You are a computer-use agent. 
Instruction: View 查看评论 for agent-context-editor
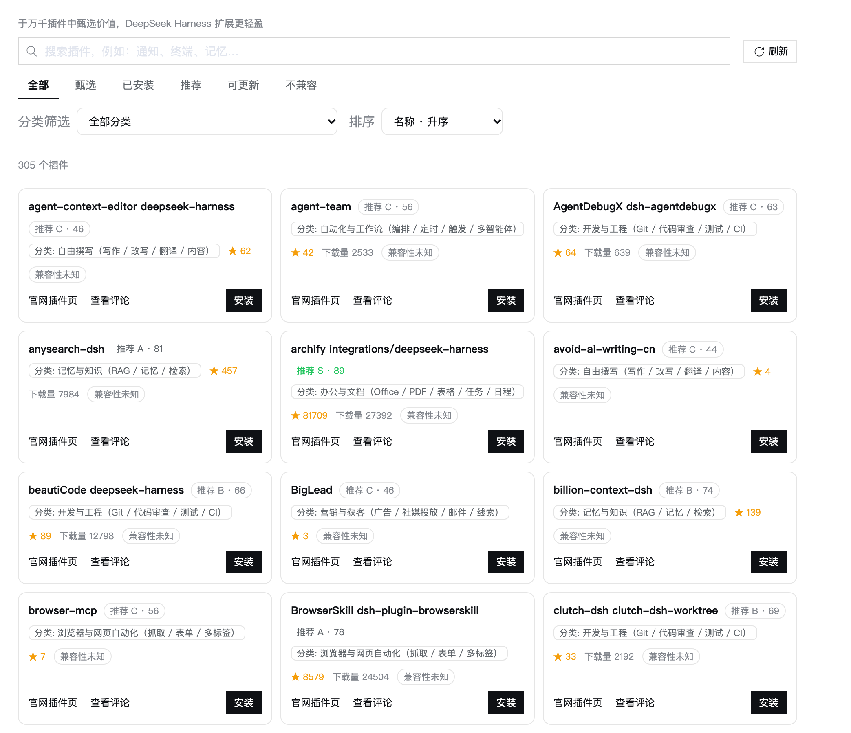tap(110, 301)
